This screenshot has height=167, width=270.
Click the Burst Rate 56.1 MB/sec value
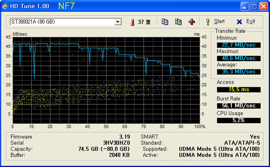239,106
